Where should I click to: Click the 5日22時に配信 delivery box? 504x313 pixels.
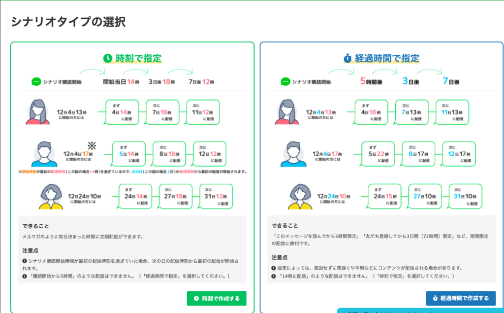point(378,154)
